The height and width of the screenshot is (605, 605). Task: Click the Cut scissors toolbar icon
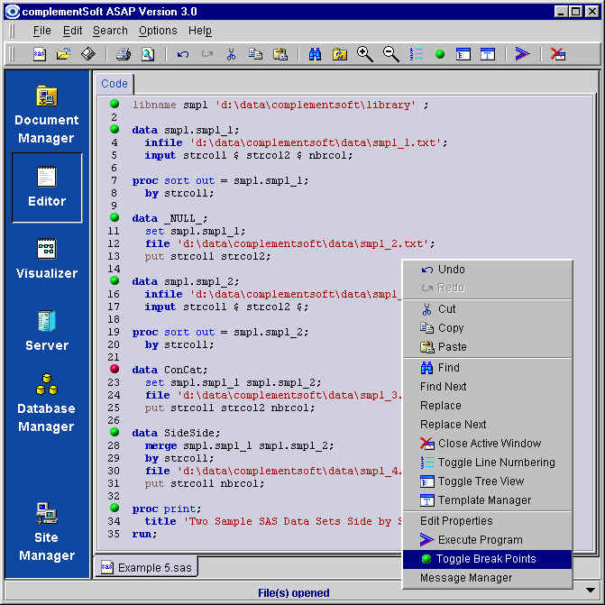point(231,54)
